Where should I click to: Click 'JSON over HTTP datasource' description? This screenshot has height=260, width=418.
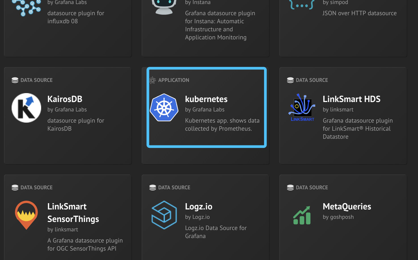pyautogui.click(x=359, y=13)
